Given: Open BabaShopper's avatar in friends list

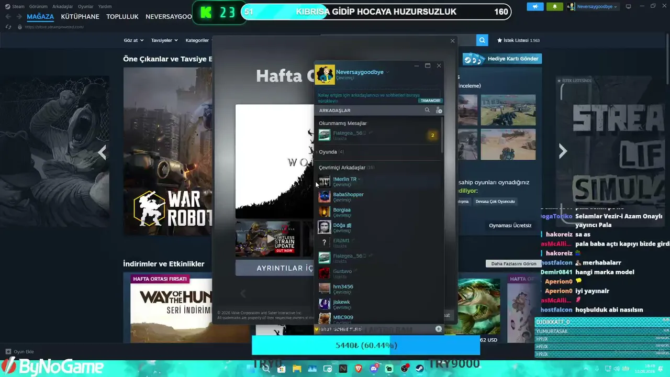Looking at the screenshot, I should 325,197.
